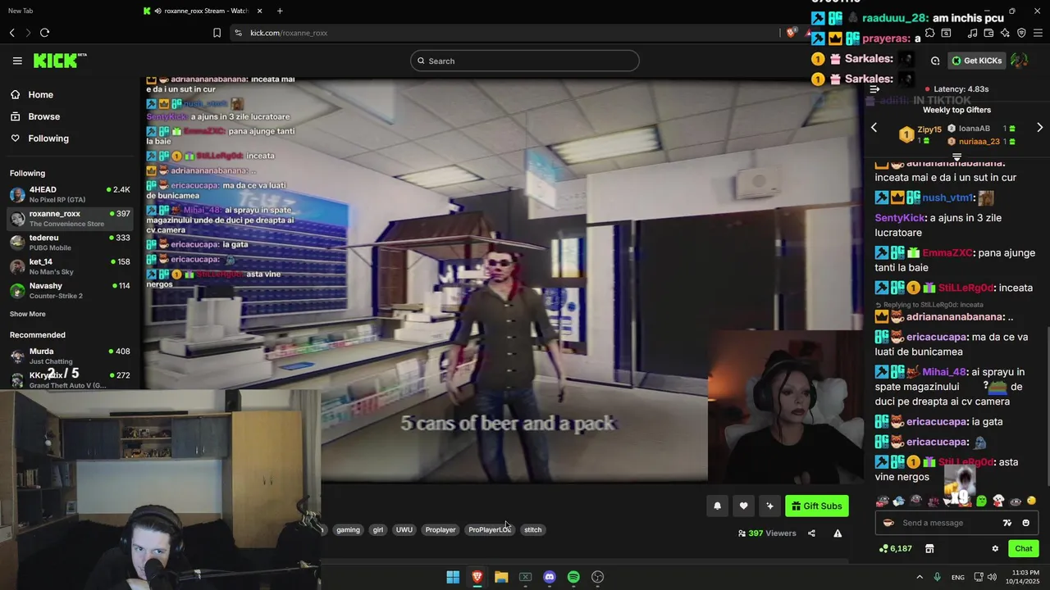
Task: Open Discord from taskbar
Action: (x=550, y=577)
